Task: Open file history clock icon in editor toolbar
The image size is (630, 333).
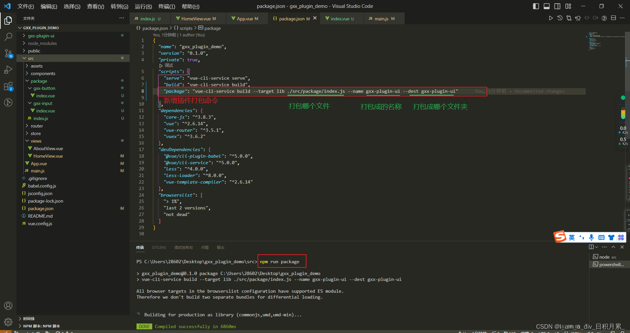Action: (x=560, y=18)
